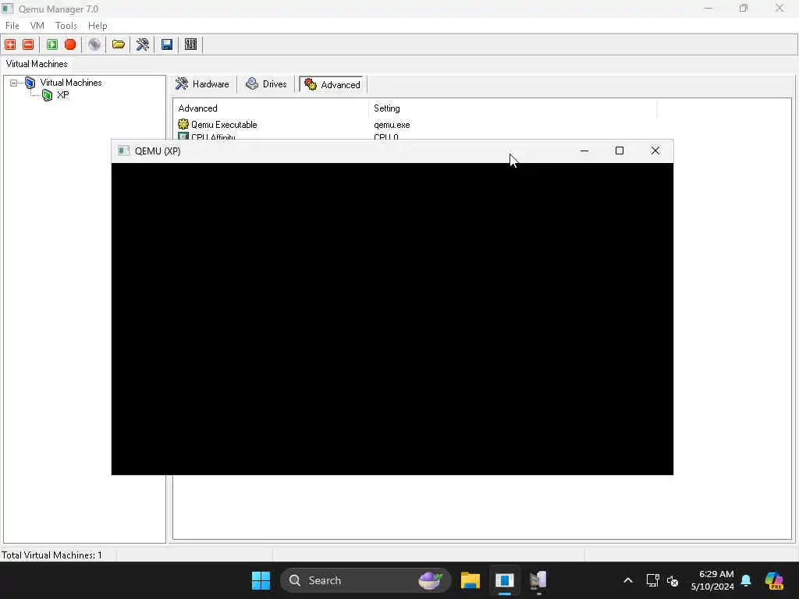Select the Virtual Machines root tree item
This screenshot has height=599, width=799.
pos(71,83)
